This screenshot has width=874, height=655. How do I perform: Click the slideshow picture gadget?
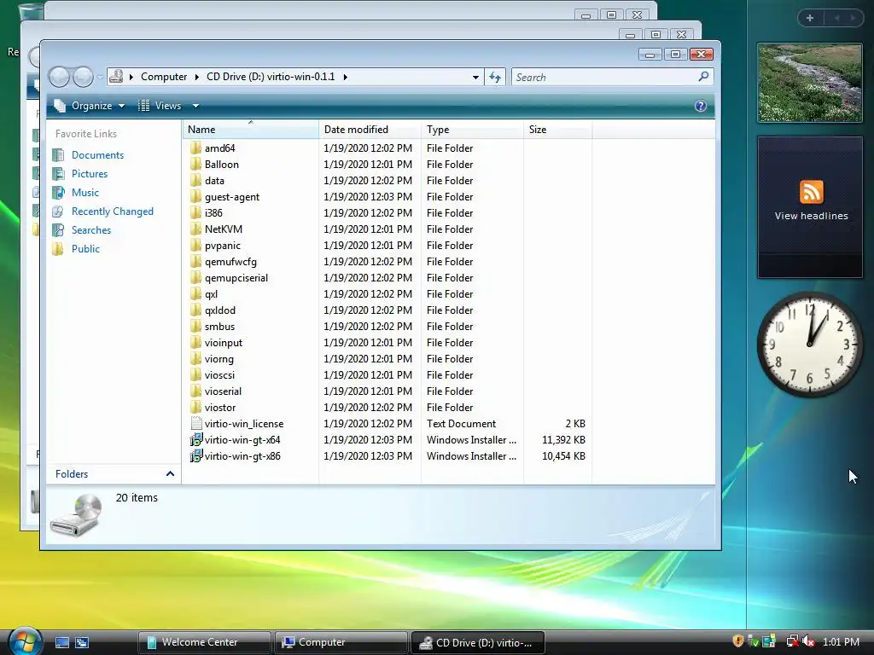[809, 83]
